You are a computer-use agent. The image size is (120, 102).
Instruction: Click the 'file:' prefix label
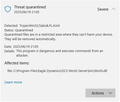click(x=10, y=71)
